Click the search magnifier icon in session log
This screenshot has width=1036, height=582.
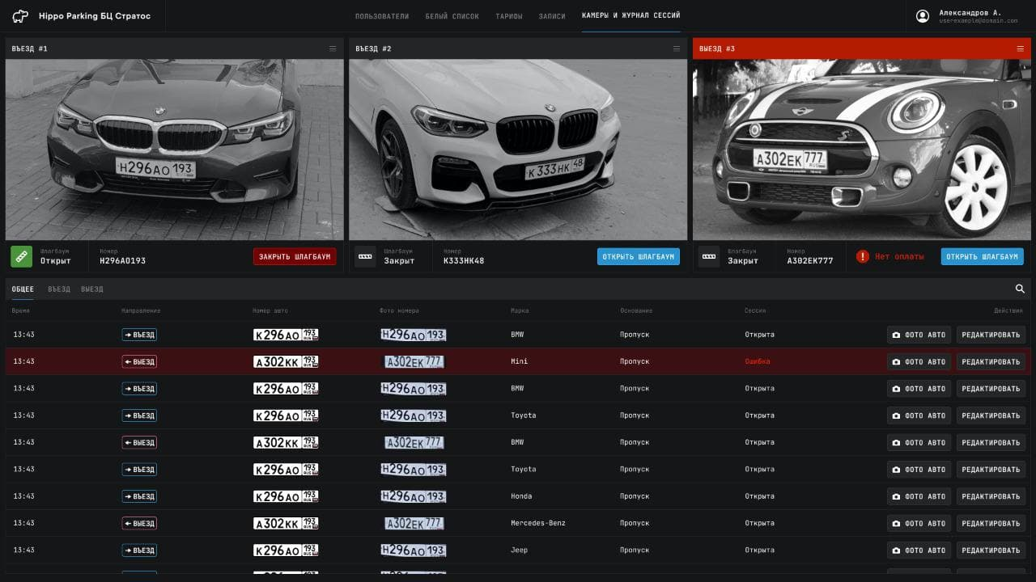click(1020, 289)
